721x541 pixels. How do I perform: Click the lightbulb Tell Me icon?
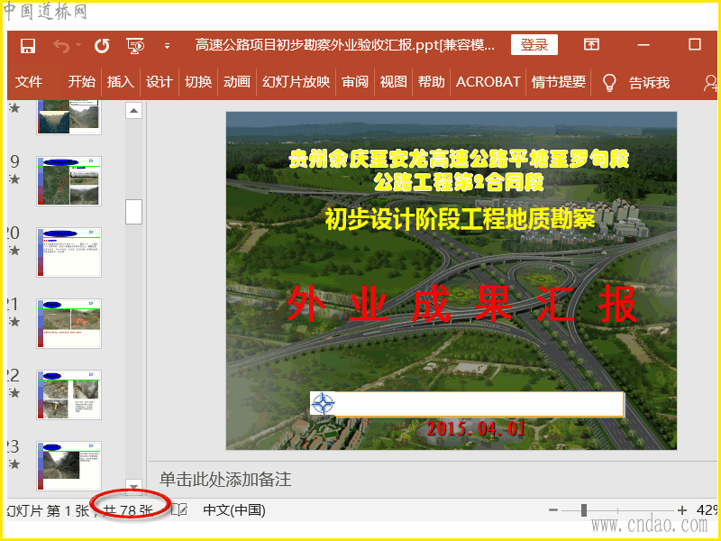(609, 83)
